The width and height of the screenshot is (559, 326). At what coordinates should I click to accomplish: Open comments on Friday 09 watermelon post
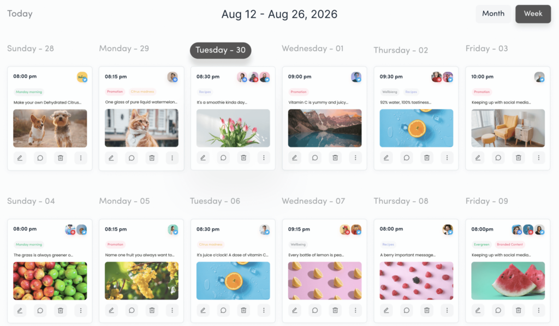tap(498, 310)
